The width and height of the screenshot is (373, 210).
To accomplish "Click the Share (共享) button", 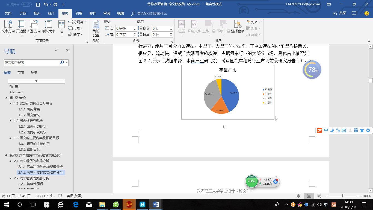I will (x=340, y=13).
